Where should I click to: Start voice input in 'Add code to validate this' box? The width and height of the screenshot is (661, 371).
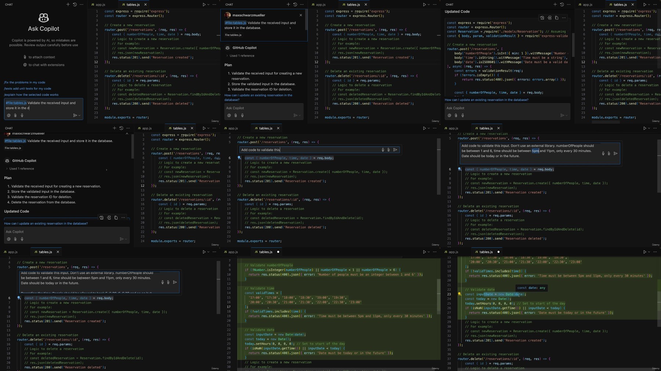pyautogui.click(x=383, y=150)
